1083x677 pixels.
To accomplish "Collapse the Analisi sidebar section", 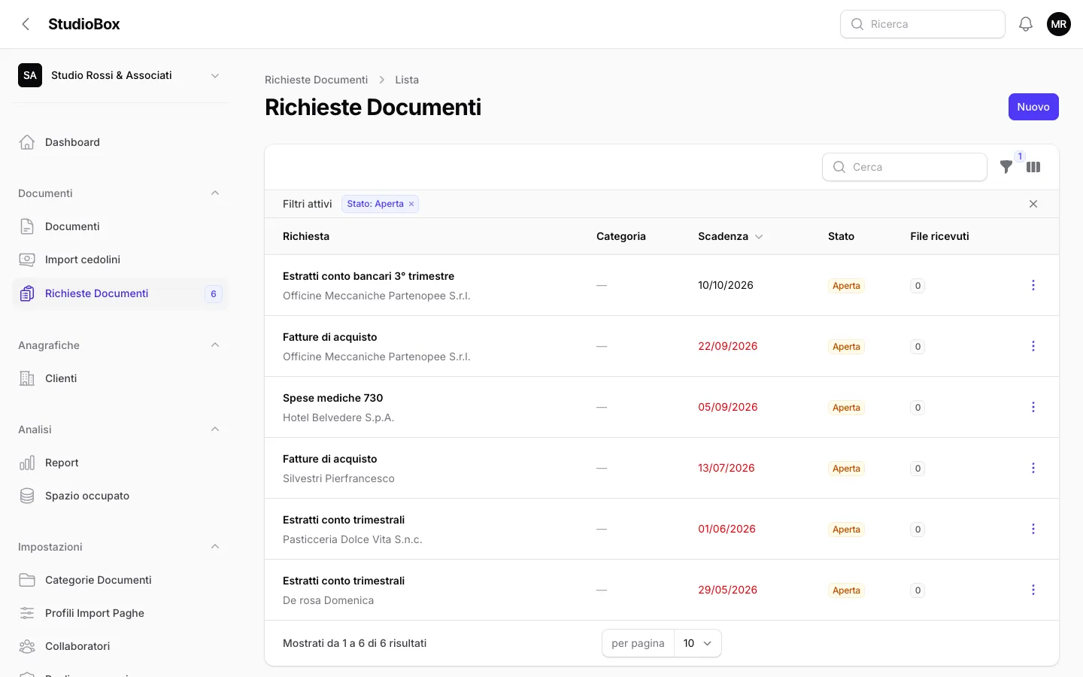I will click(x=215, y=430).
